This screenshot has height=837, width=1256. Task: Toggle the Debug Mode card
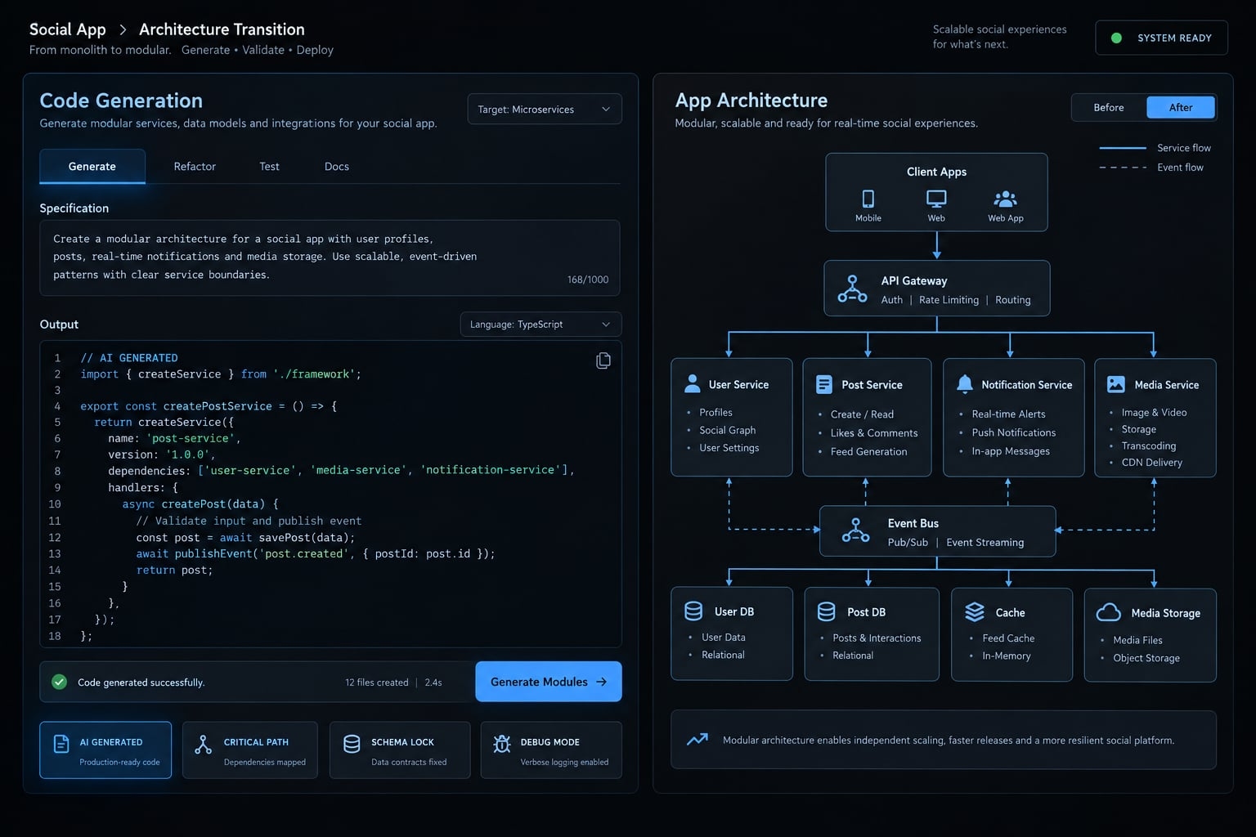[x=551, y=750]
